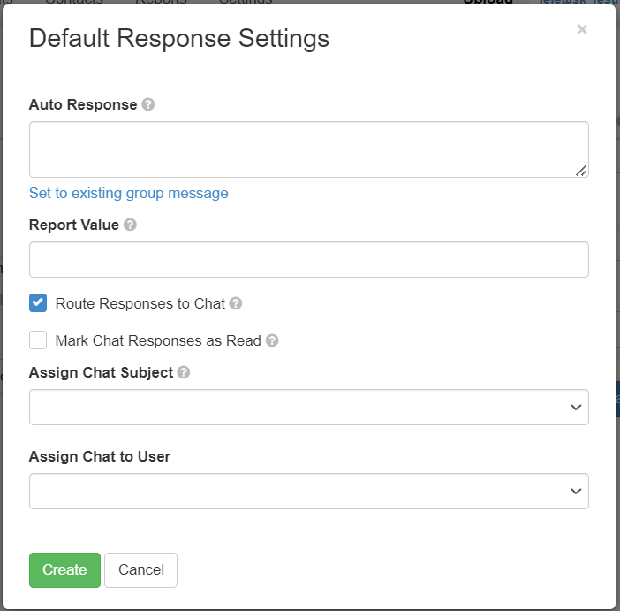Click the Auto Response textarea resize handle

pos(581,170)
